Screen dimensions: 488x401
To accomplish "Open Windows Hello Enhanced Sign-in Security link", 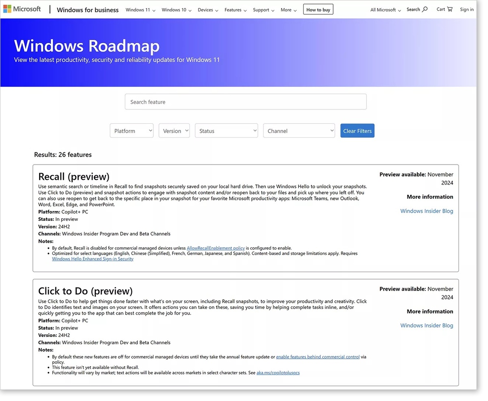I will (x=93, y=259).
